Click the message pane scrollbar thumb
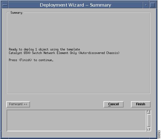This screenshot has height=139, width=161. point(149,120)
